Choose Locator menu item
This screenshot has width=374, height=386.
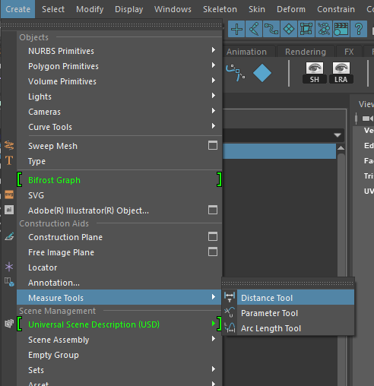coord(119,267)
